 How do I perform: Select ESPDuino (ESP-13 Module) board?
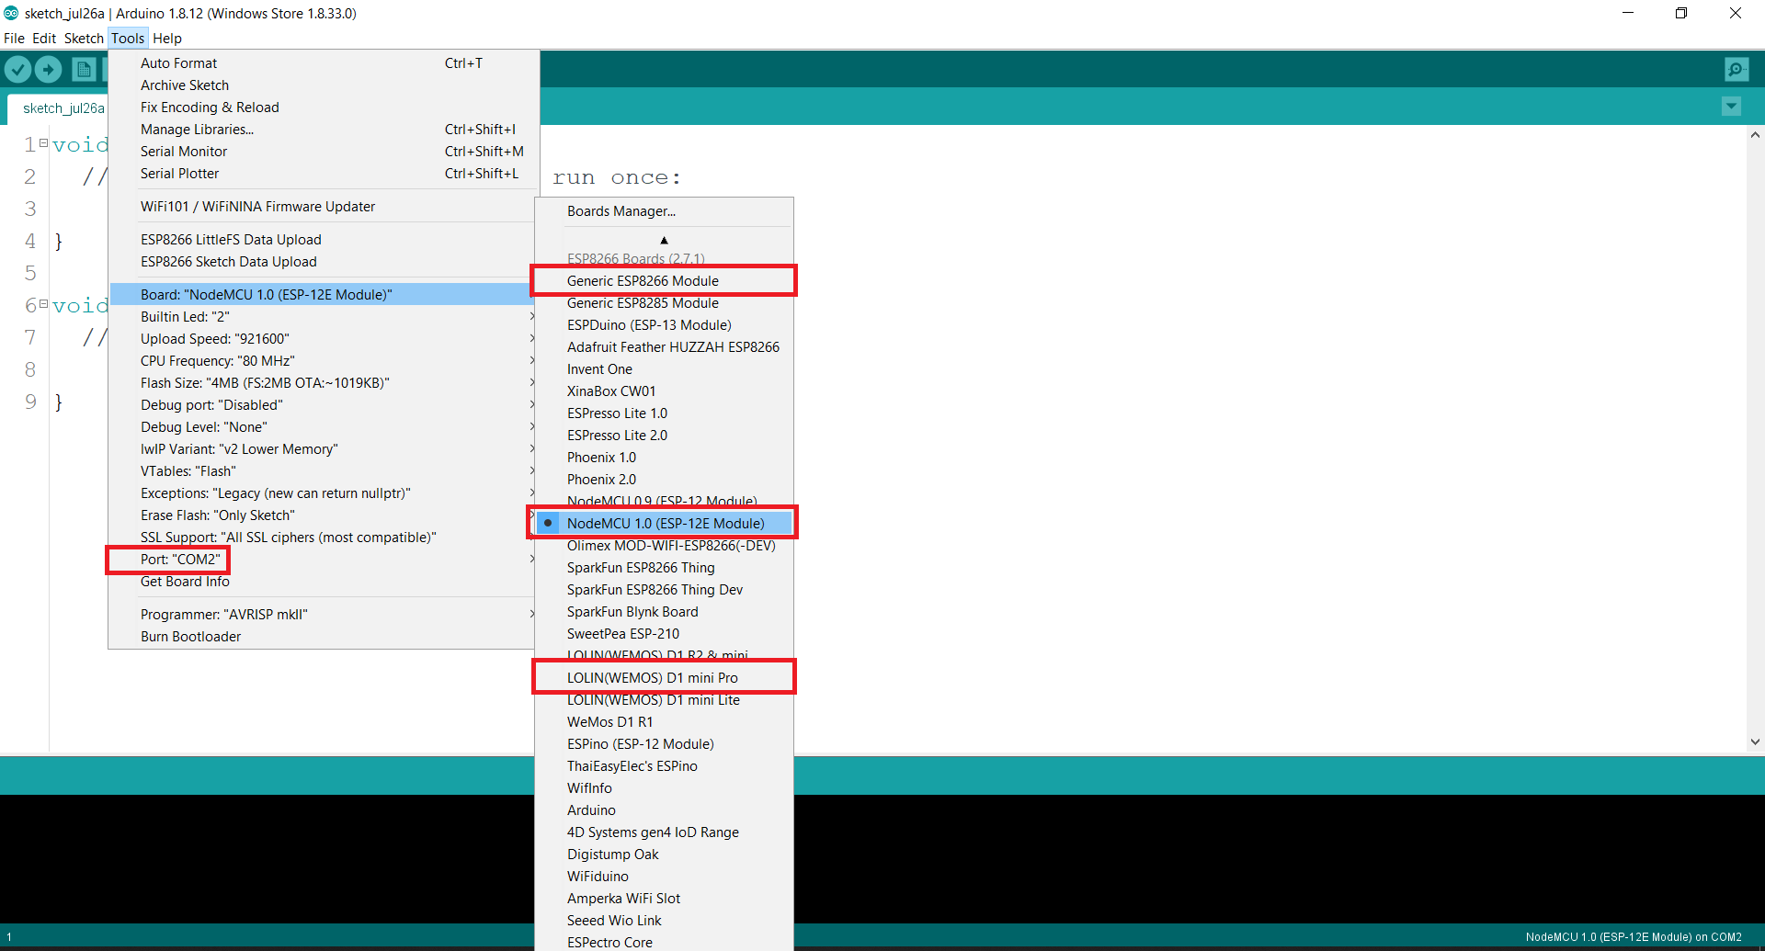(x=664, y=325)
